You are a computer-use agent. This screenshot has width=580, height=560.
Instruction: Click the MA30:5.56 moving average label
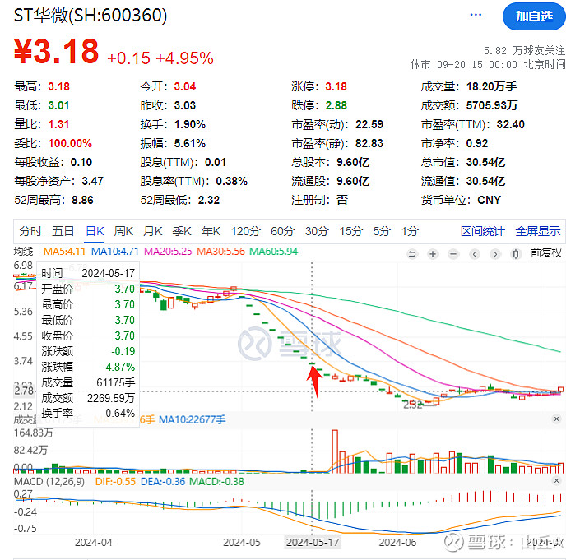point(220,252)
